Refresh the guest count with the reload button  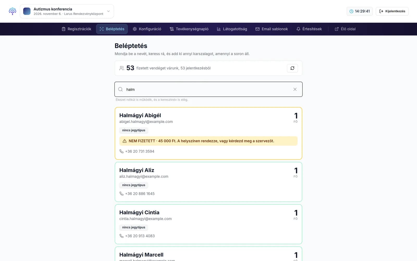[292, 68]
